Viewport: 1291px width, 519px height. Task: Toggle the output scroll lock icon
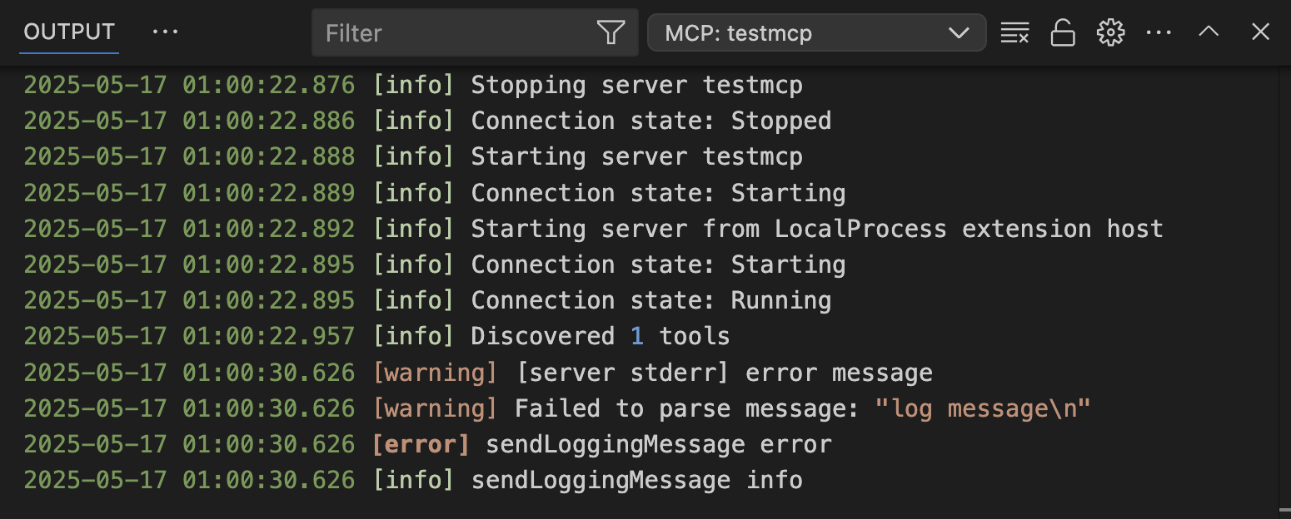tap(1062, 33)
